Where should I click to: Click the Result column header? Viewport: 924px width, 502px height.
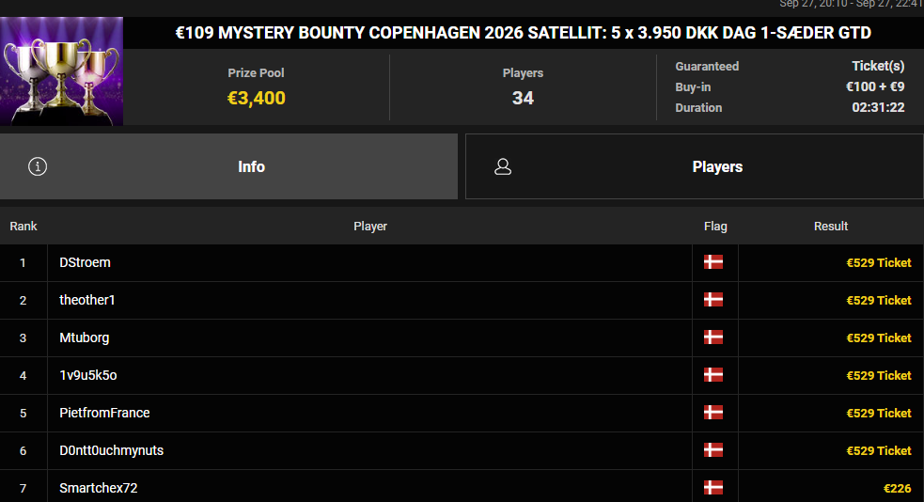[x=831, y=227]
